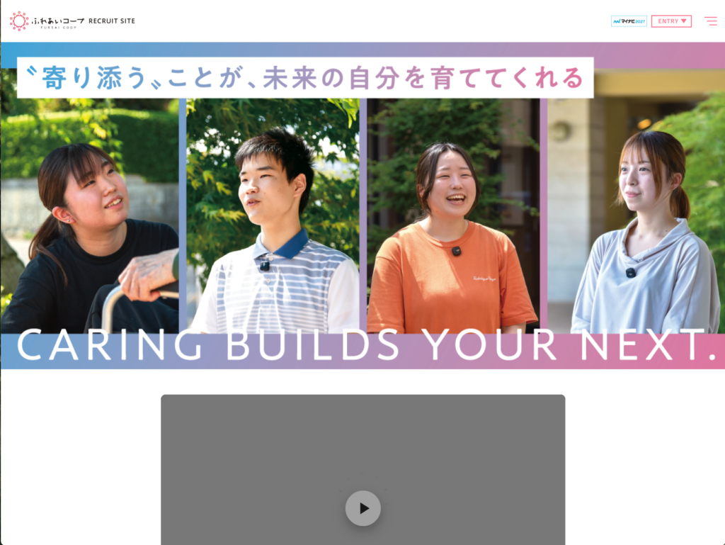Open the ENTRY dropdown
Screen dimensions: 725x545
pos(671,21)
